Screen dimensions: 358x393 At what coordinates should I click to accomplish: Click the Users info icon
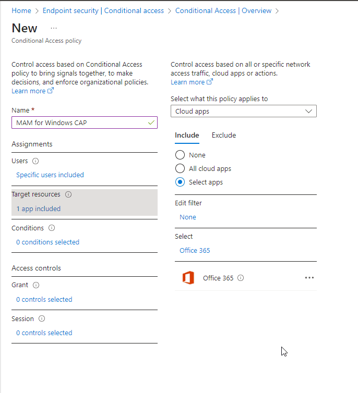coord(35,161)
